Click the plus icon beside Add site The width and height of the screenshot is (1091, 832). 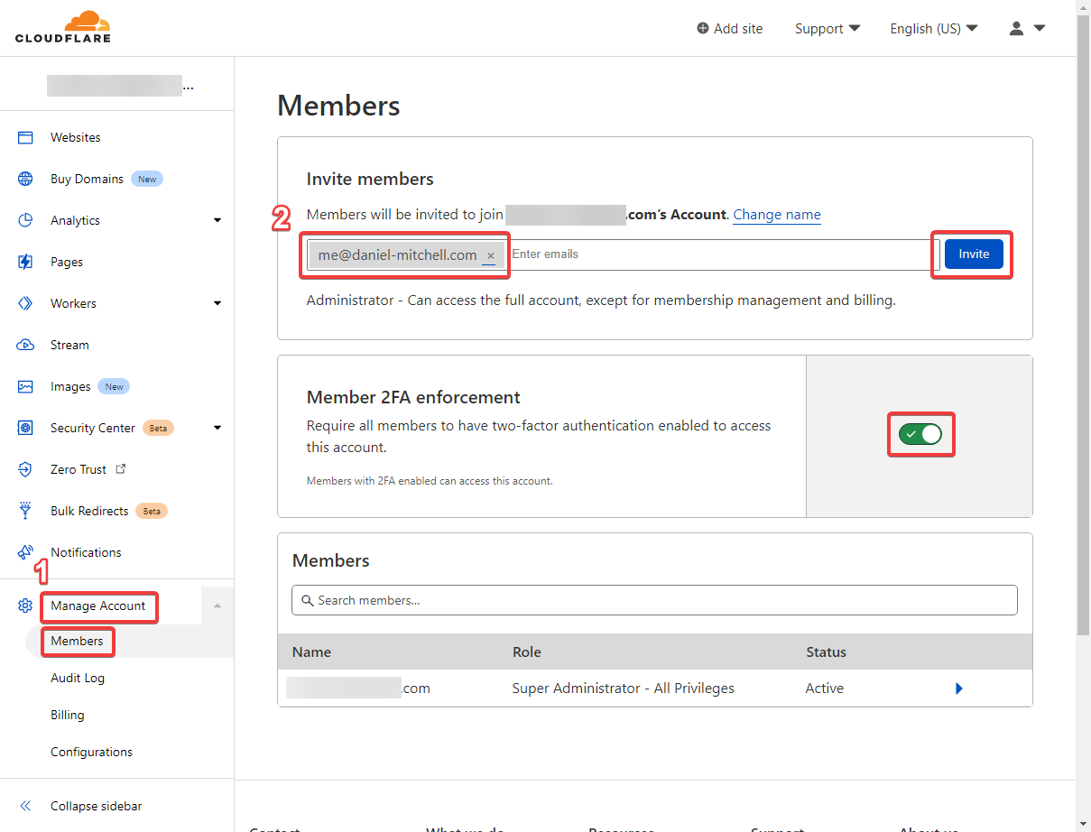coord(703,28)
